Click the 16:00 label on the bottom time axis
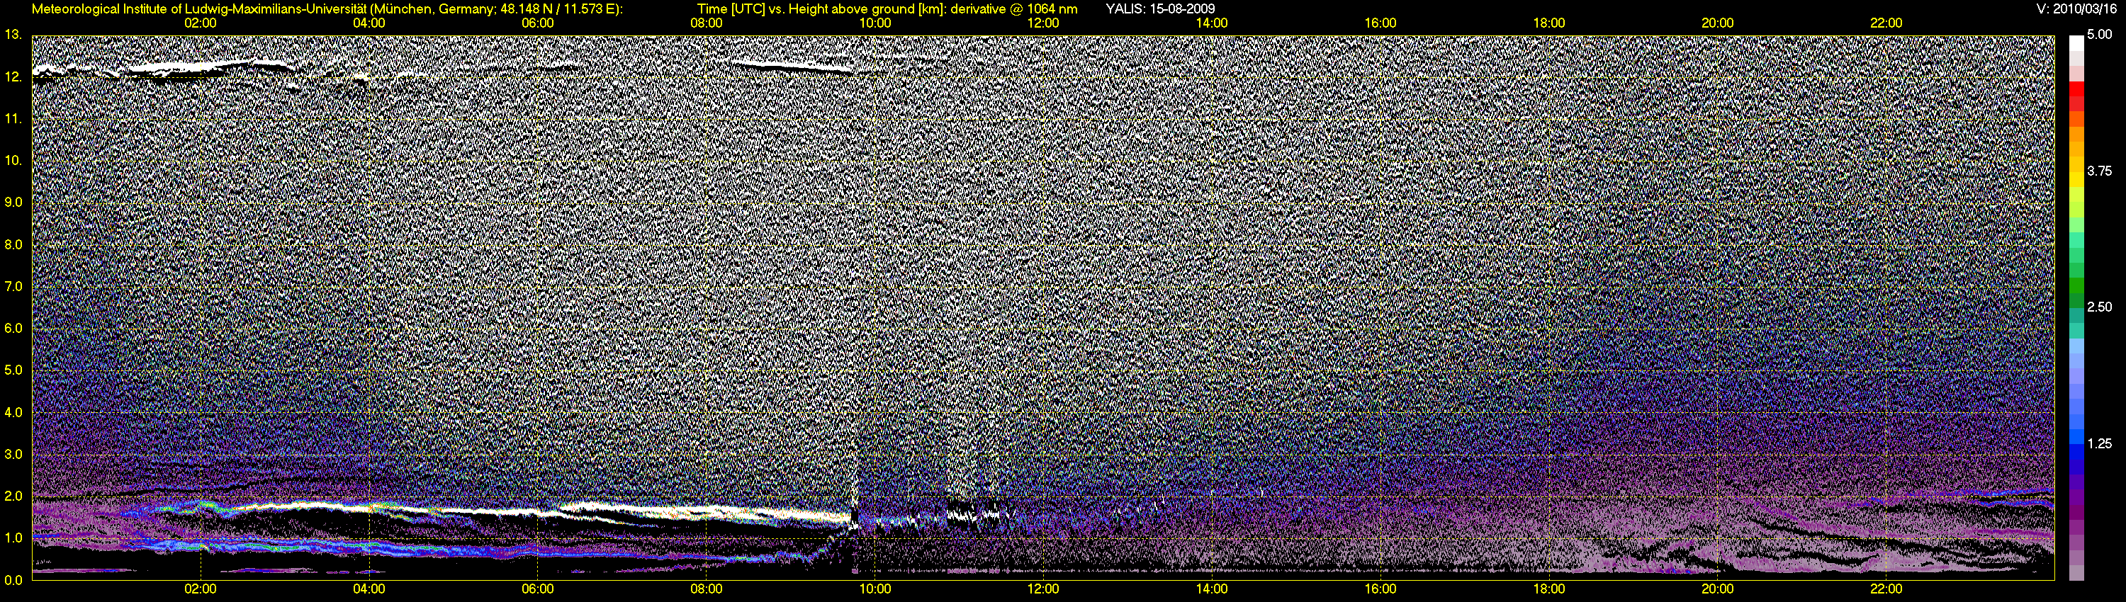This screenshot has width=2126, height=602. coord(1380,589)
